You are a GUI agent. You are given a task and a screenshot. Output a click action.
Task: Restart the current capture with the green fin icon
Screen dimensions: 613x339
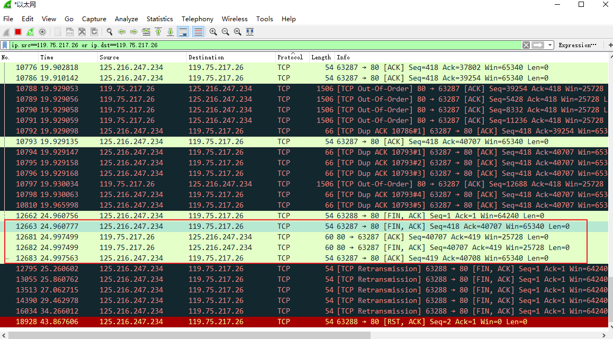pyautogui.click(x=30, y=32)
